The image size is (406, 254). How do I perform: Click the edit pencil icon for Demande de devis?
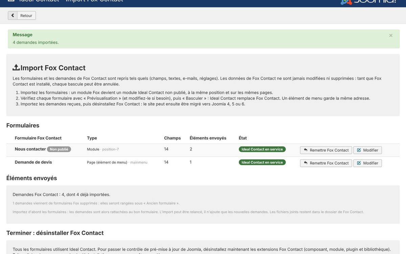click(359, 163)
